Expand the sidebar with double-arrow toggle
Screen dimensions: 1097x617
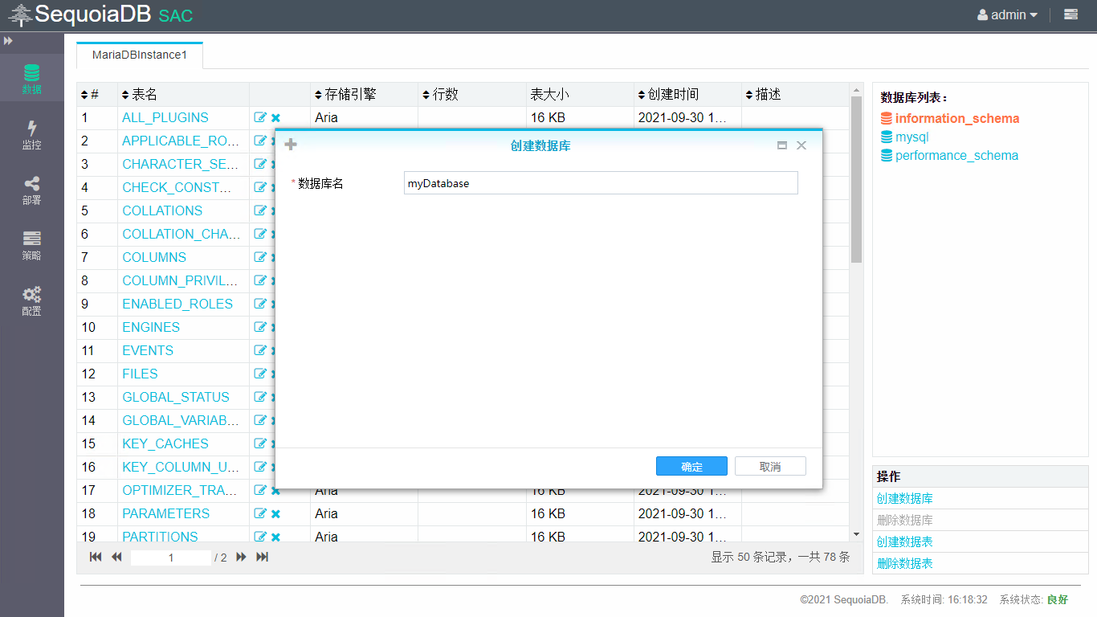point(8,40)
